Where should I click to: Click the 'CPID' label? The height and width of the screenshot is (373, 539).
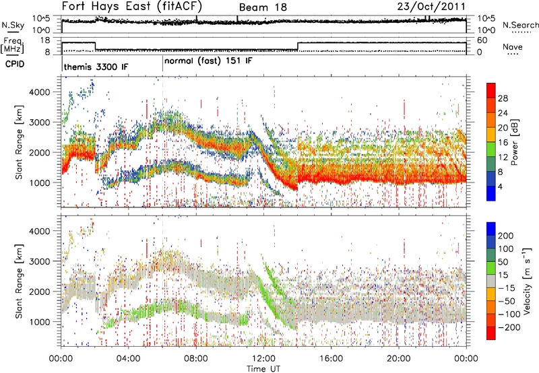click(x=15, y=64)
